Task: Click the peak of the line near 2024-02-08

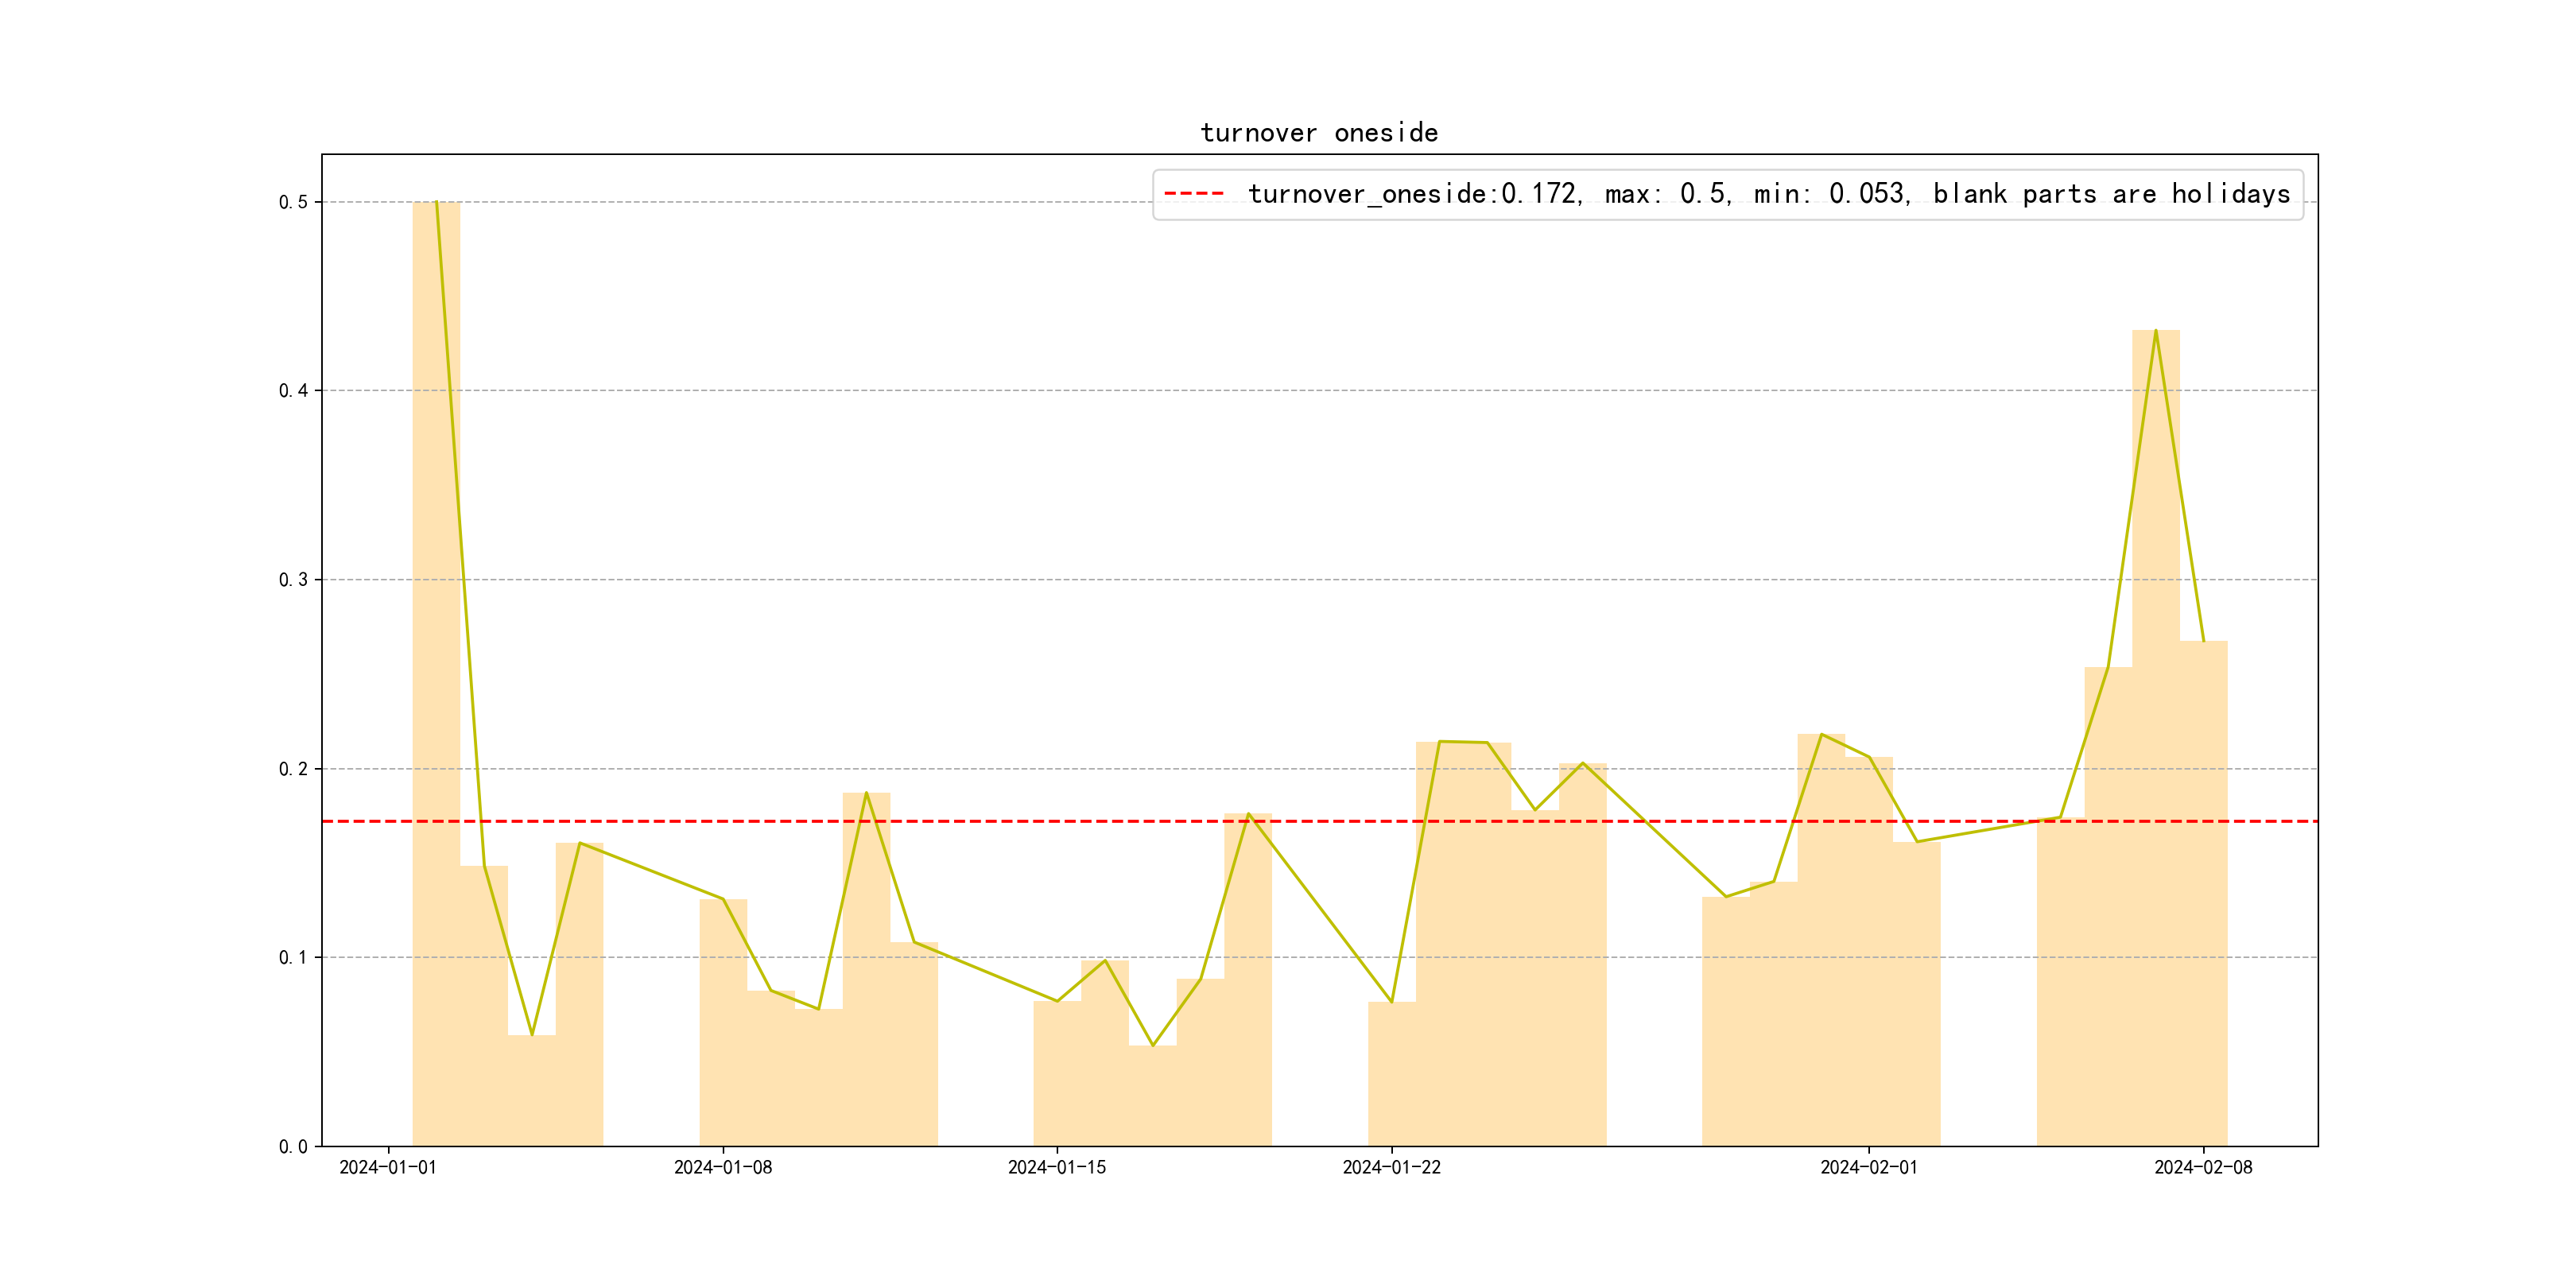Action: [x=2155, y=331]
